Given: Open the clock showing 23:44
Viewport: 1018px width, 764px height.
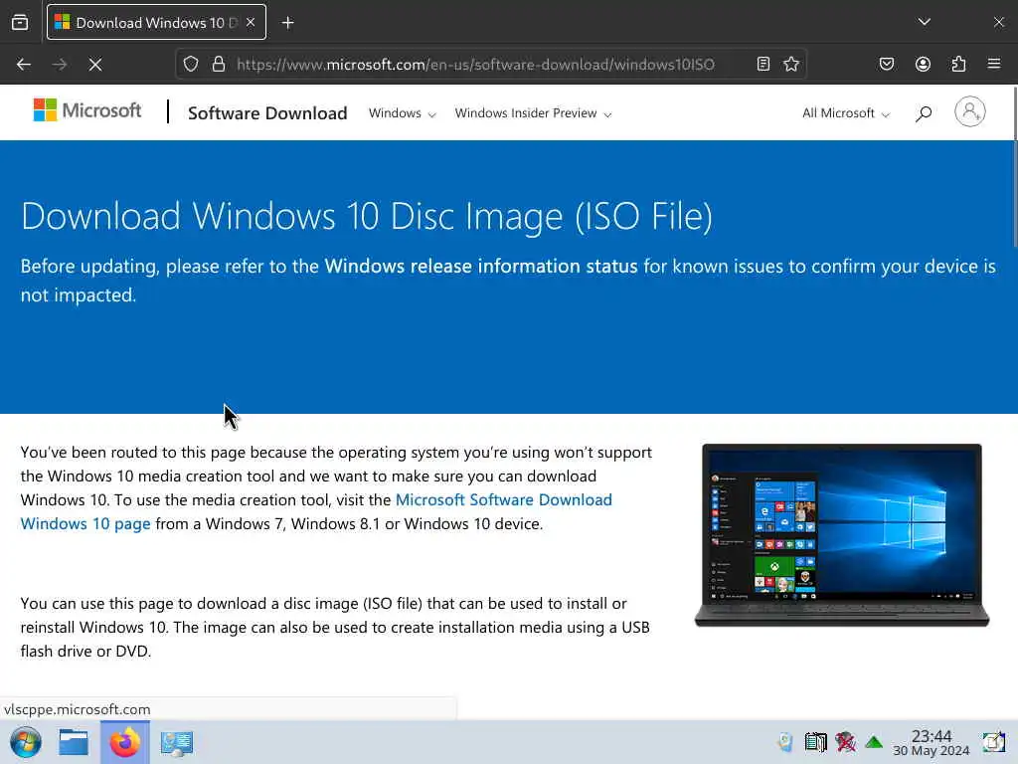Looking at the screenshot, I should click(931, 742).
